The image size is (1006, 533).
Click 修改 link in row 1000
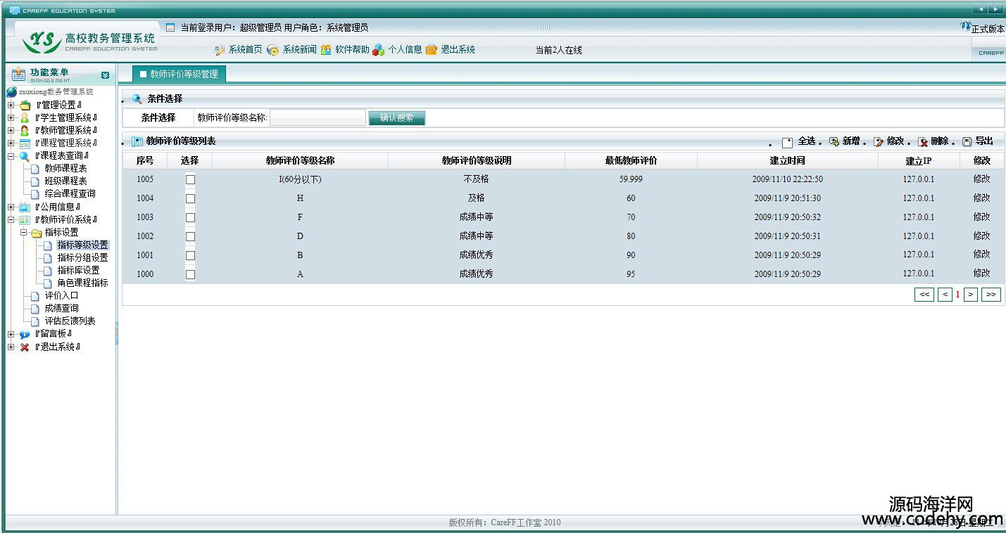pos(981,274)
